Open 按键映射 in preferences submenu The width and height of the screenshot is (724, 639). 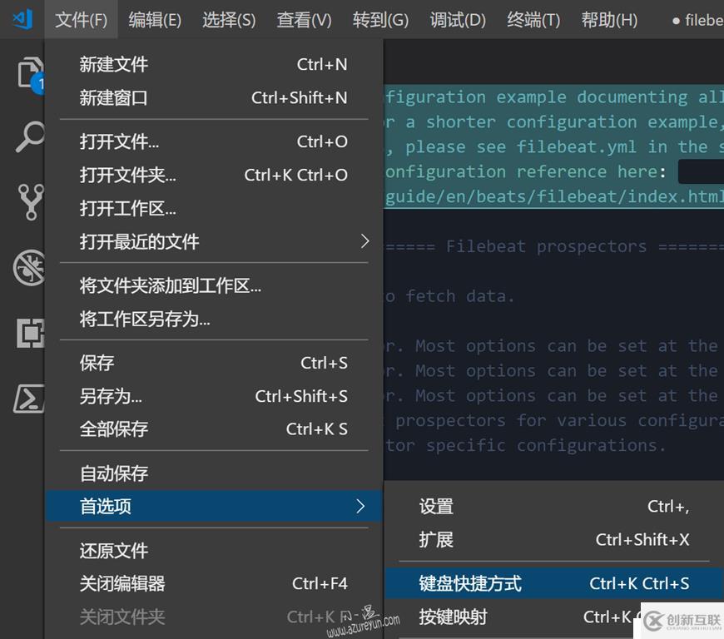[553, 617]
